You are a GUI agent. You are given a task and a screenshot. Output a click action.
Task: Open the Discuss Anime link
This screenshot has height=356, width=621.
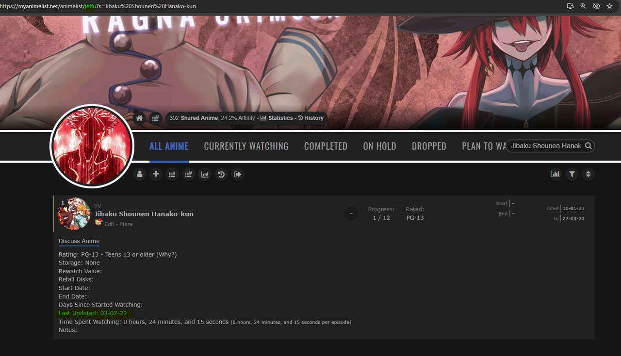pos(79,241)
